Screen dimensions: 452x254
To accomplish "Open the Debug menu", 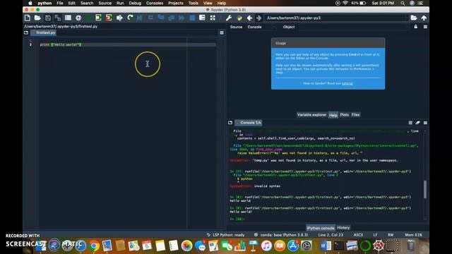I will 135,3.
